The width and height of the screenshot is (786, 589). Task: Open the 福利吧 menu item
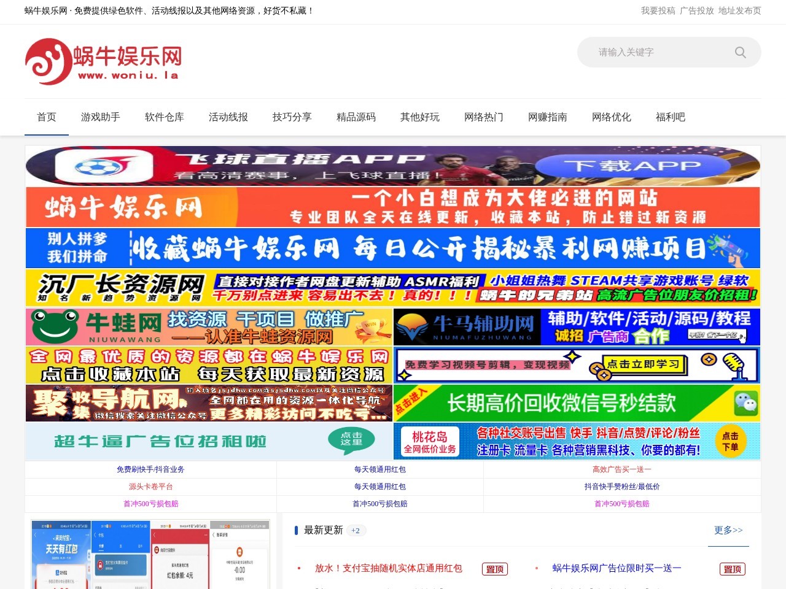(671, 117)
